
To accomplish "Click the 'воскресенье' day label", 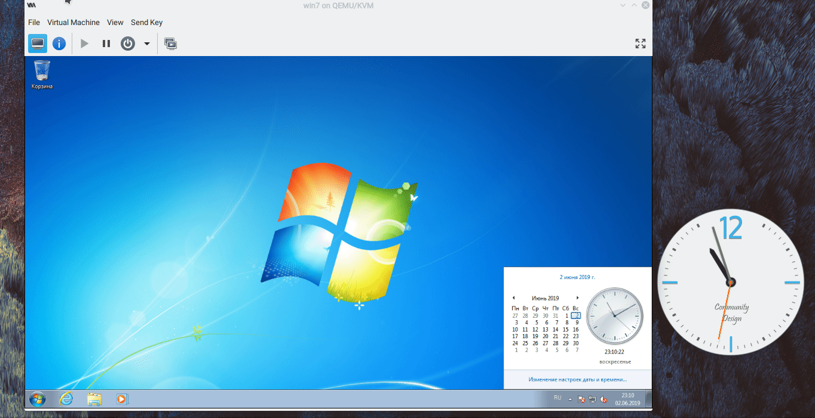I will click(615, 362).
